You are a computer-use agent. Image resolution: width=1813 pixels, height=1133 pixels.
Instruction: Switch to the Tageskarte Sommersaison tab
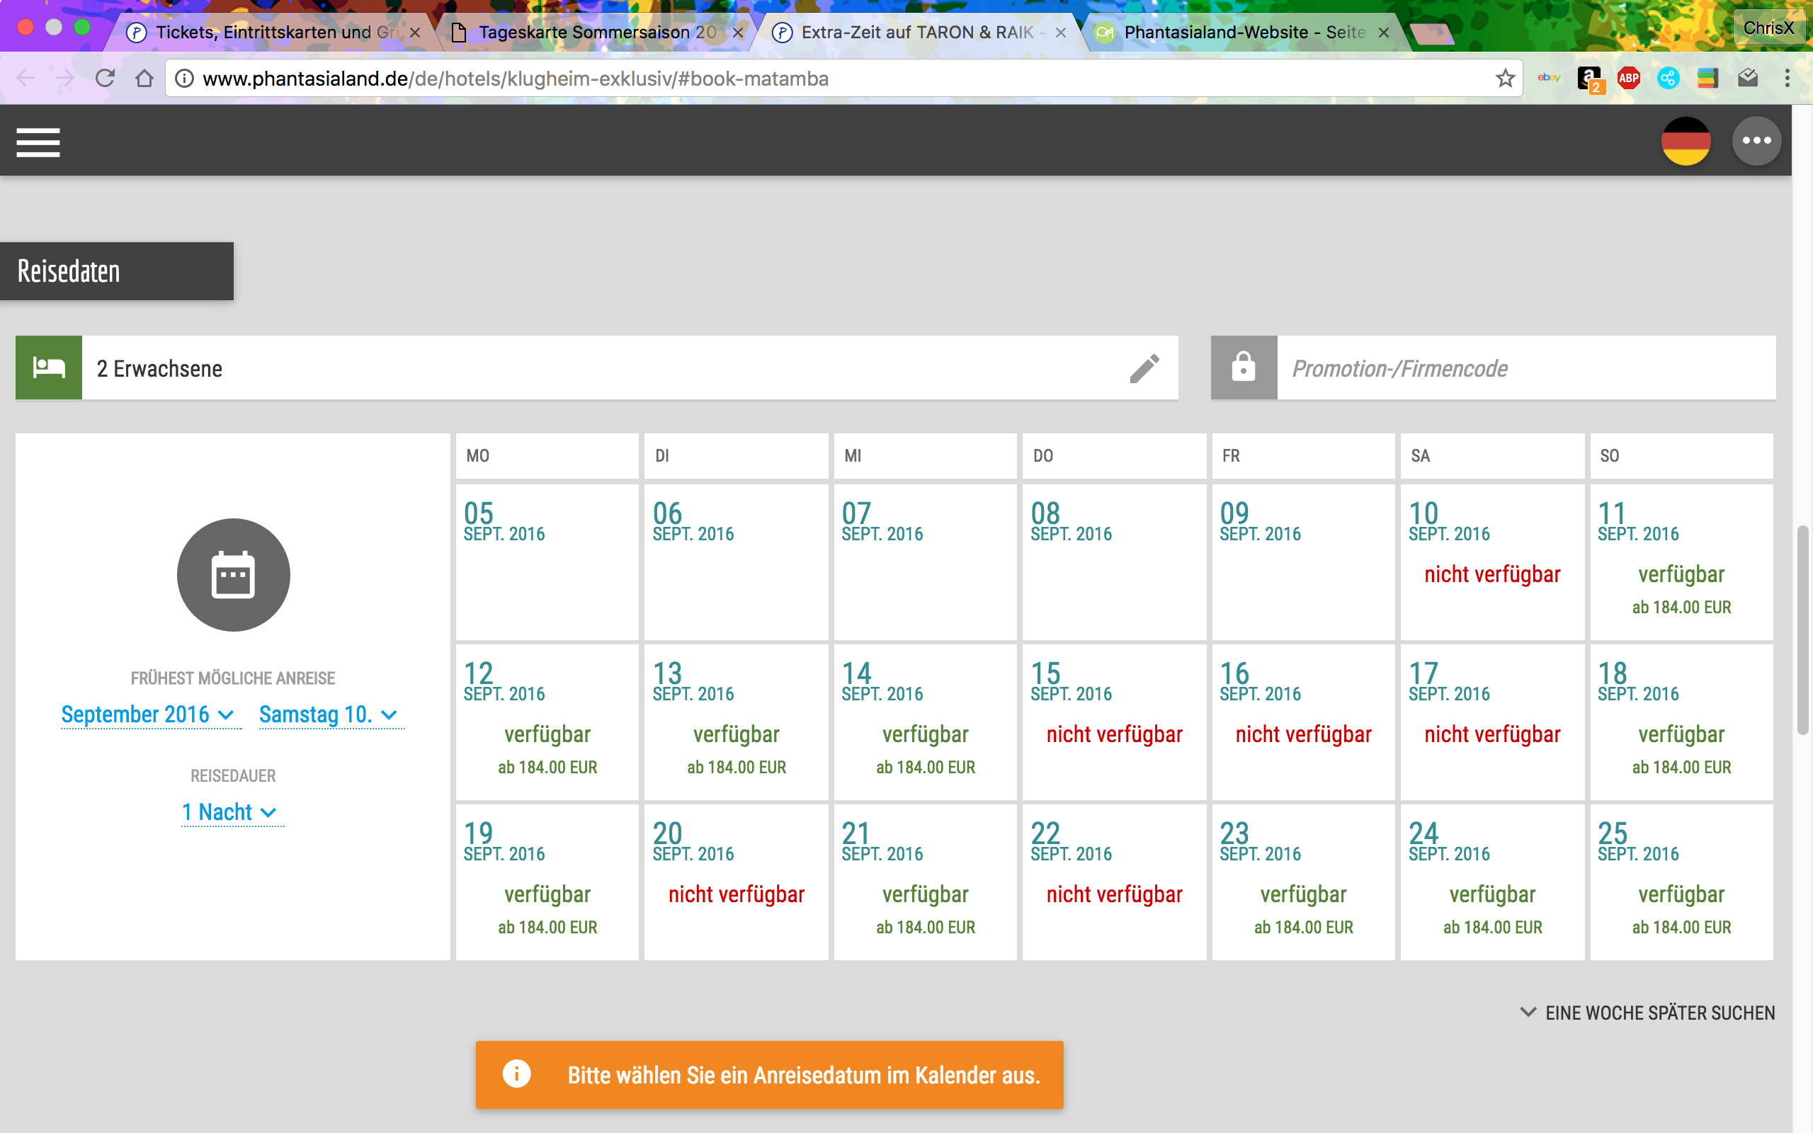(596, 33)
